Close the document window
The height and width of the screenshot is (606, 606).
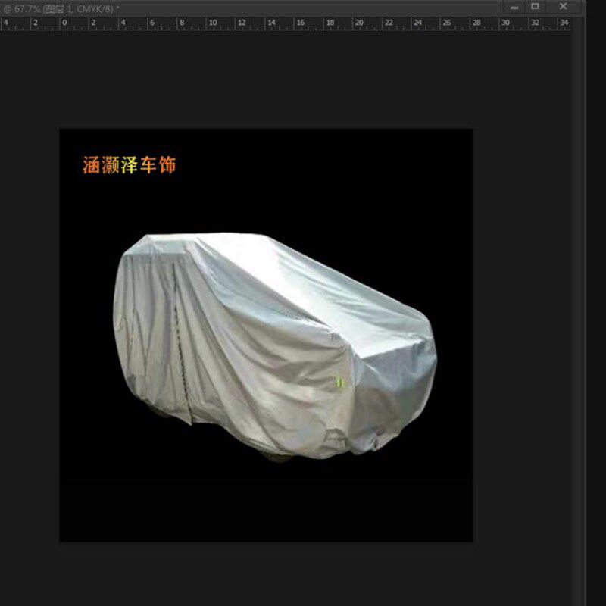point(563,7)
